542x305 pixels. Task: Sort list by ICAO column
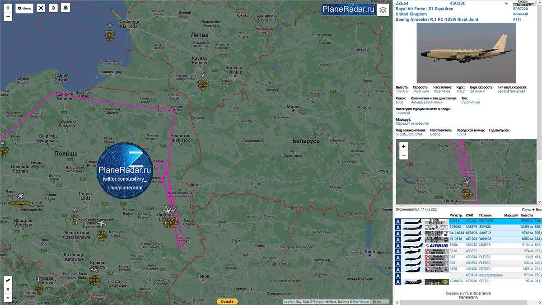coord(470,216)
